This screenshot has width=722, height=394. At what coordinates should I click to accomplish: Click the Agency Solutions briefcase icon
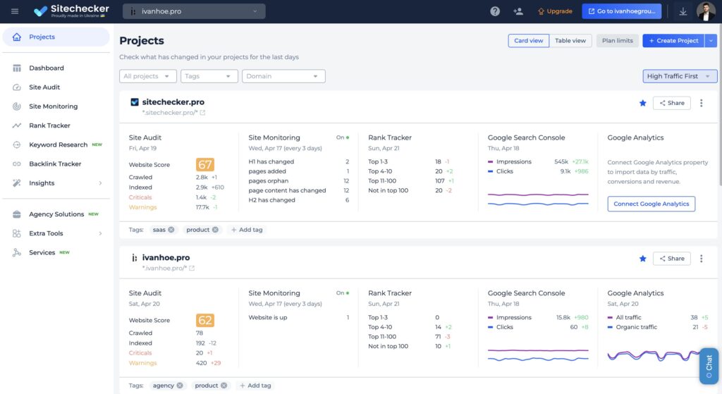[17, 214]
